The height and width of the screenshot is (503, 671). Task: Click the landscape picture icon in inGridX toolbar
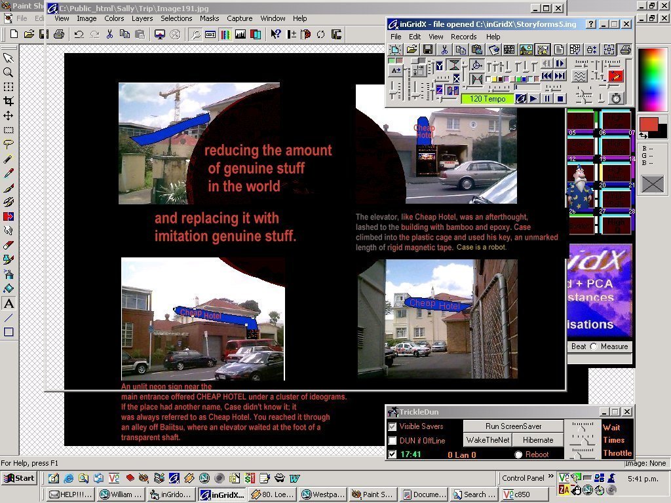click(526, 50)
